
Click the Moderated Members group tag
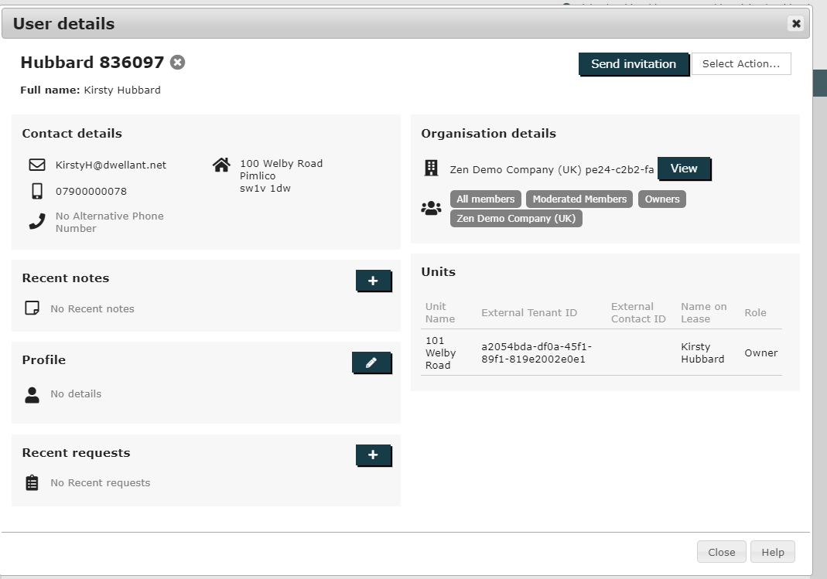[579, 199]
